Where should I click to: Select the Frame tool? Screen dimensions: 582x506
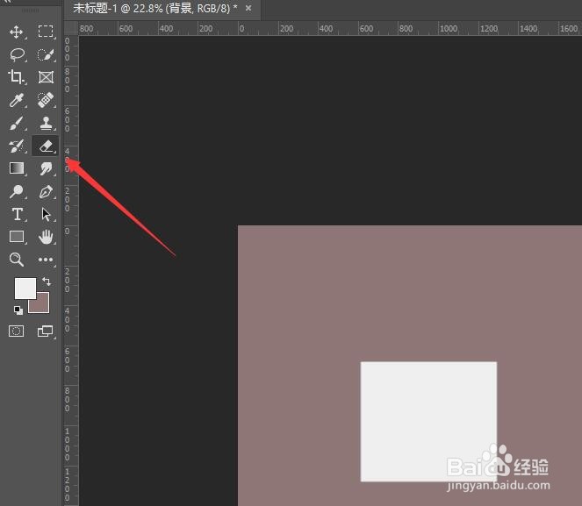click(x=46, y=77)
